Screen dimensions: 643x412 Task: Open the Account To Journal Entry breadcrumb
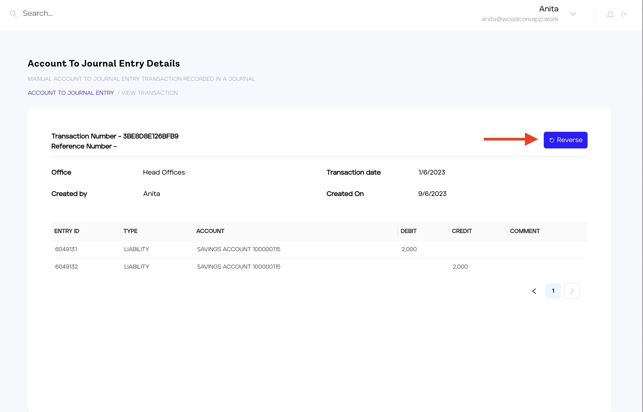point(70,93)
